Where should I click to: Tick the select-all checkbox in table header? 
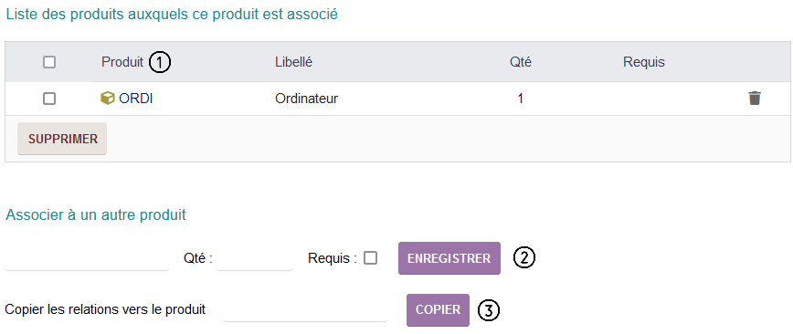(49, 62)
